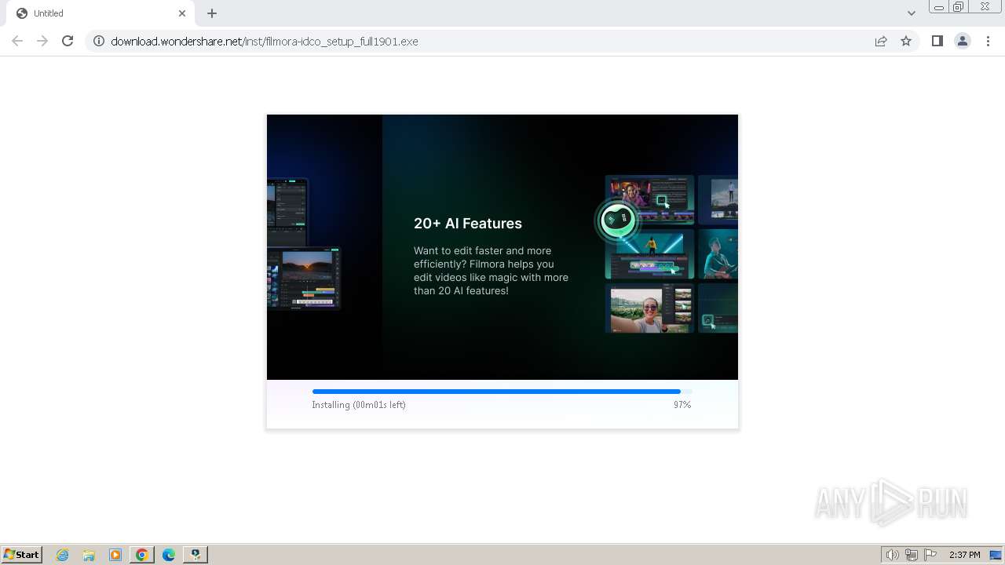The image size is (1005, 565).
Task: Open Filmora installer taskbar item
Action: (x=196, y=555)
